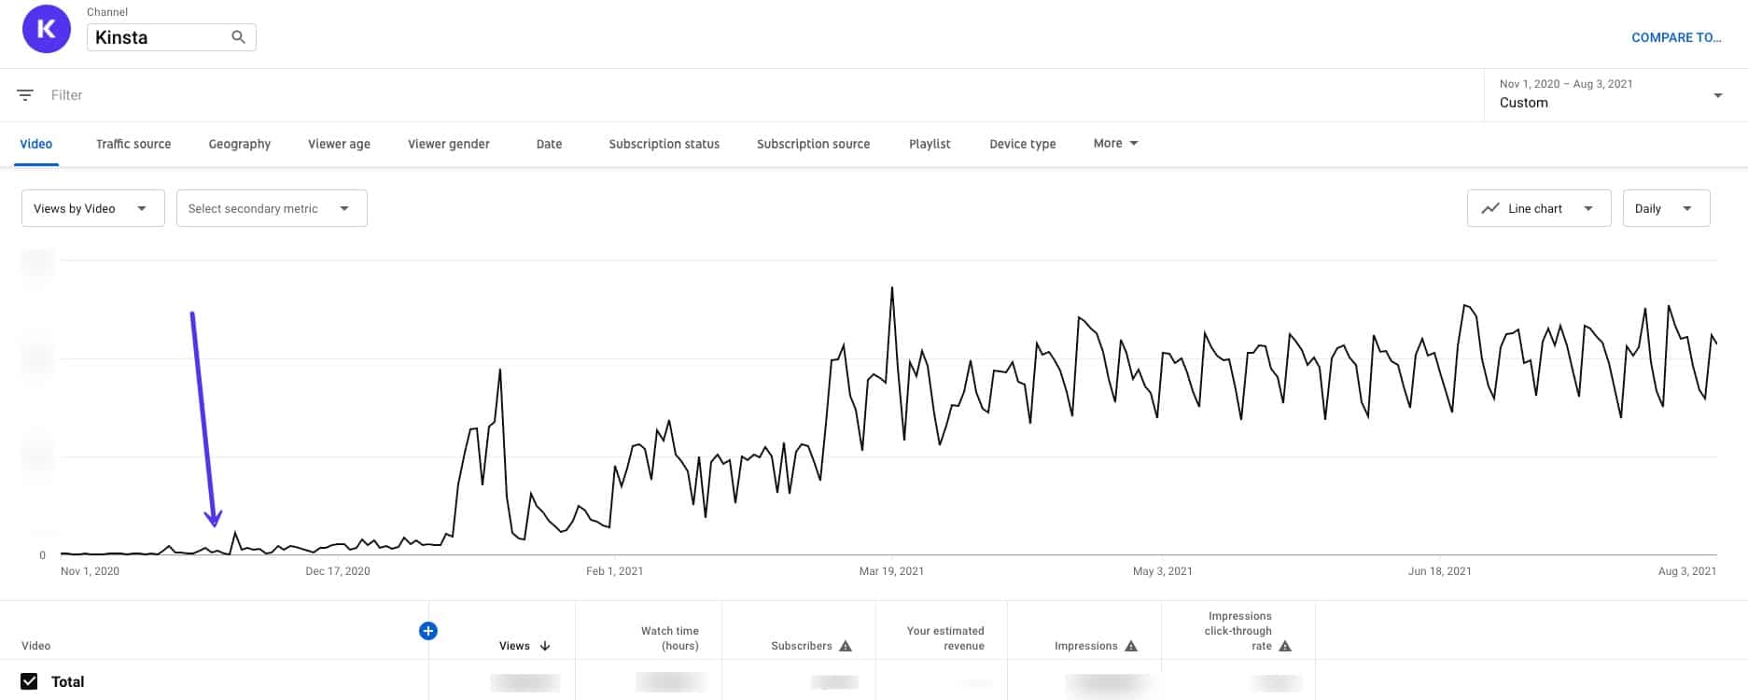
Task: Click the Watch time column header
Action: [x=669, y=638]
